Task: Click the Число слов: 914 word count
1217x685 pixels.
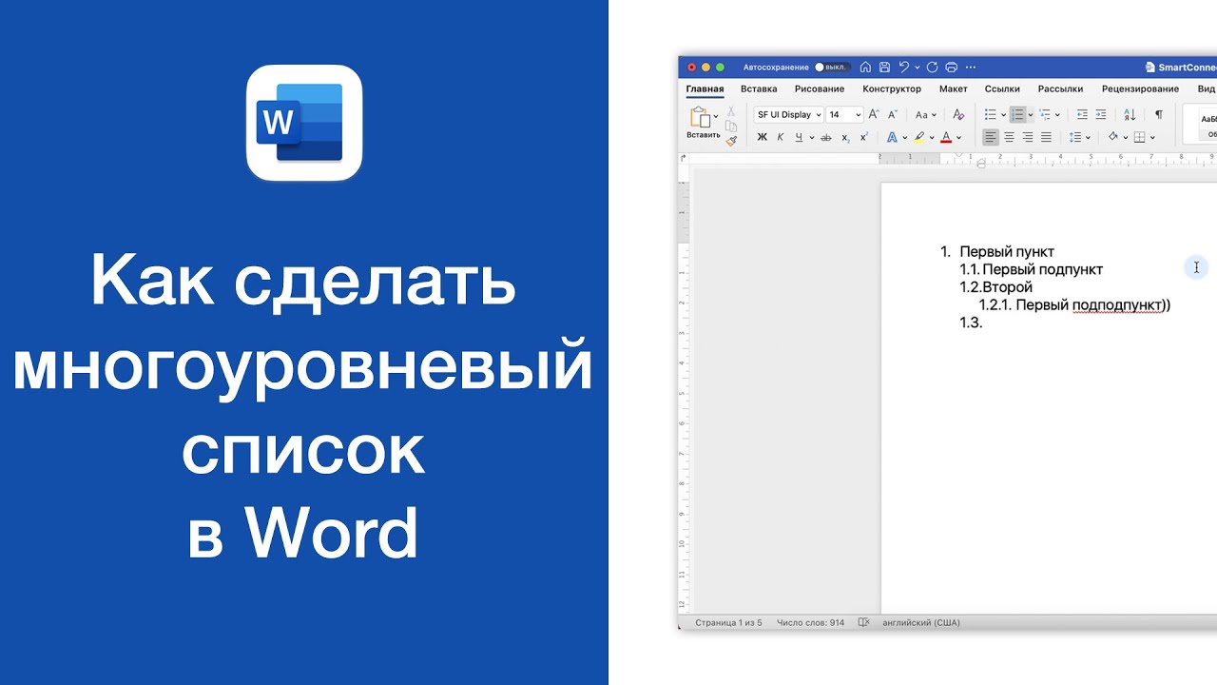Action: click(x=810, y=622)
